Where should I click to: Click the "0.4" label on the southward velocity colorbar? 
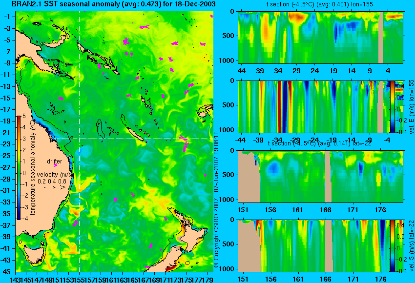[400, 225]
